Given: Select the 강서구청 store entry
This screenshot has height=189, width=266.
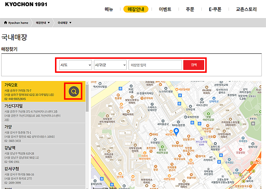Looking at the screenshot, I should [x=43, y=175].
